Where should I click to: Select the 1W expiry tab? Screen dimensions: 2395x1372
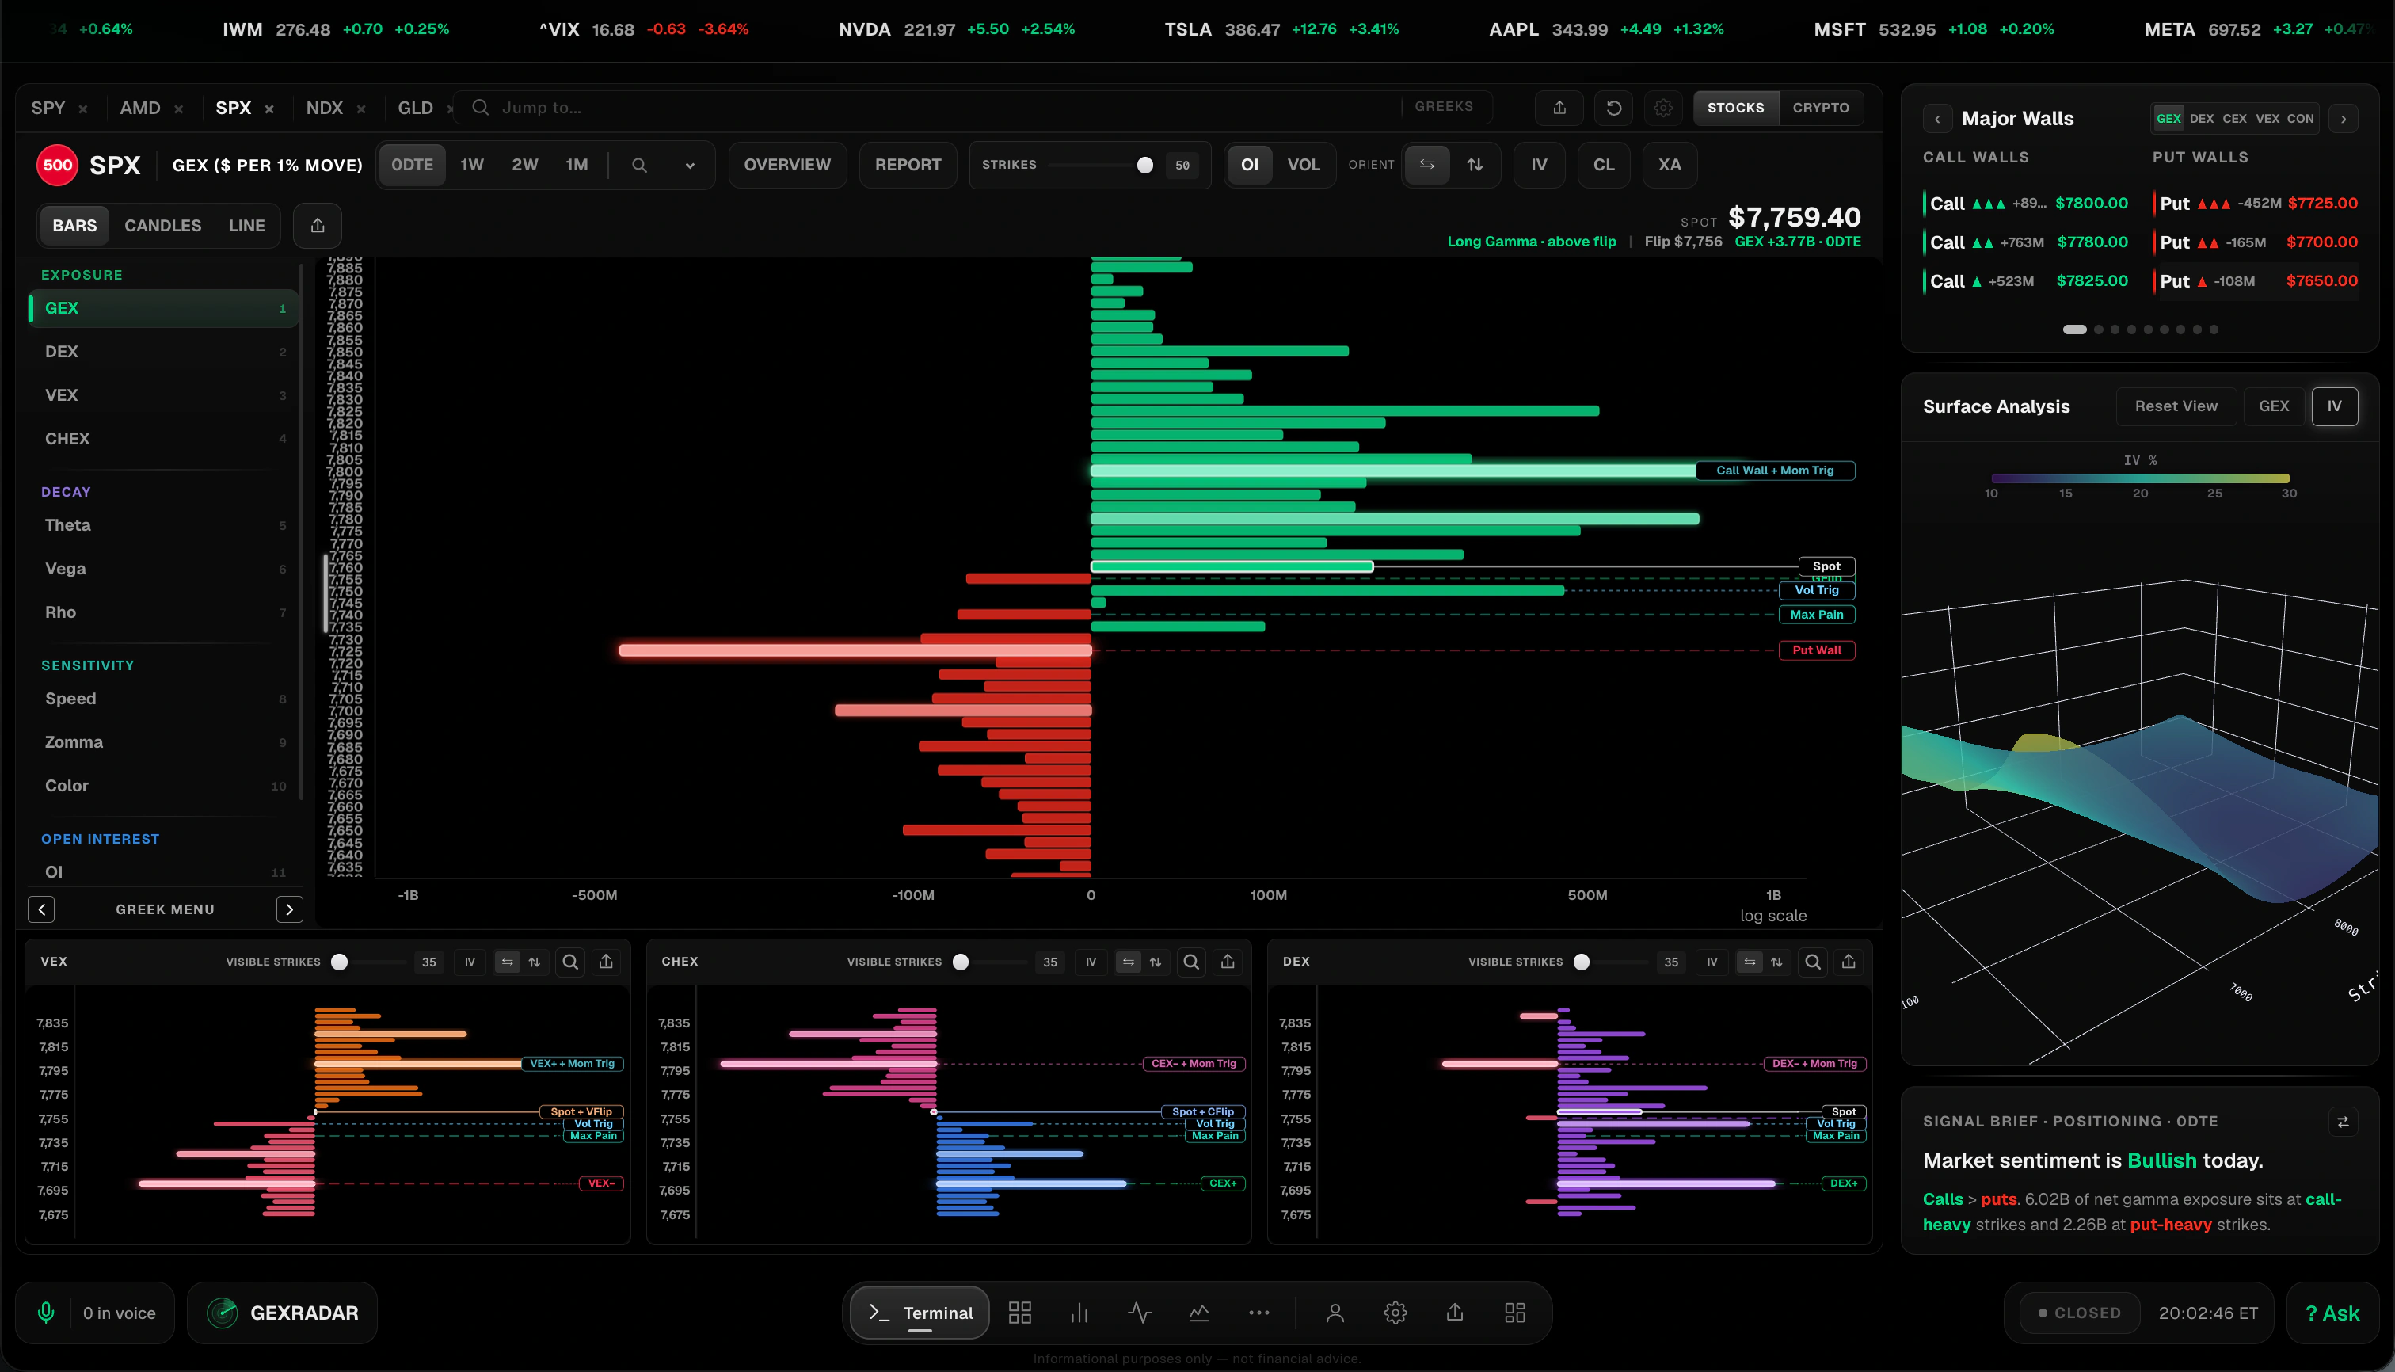tap(472, 165)
